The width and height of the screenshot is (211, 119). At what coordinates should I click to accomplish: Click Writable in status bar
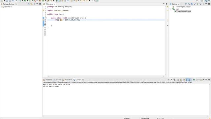[x=127, y=118]
